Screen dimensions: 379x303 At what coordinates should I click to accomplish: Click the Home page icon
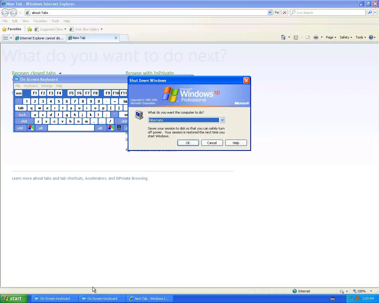(x=283, y=37)
